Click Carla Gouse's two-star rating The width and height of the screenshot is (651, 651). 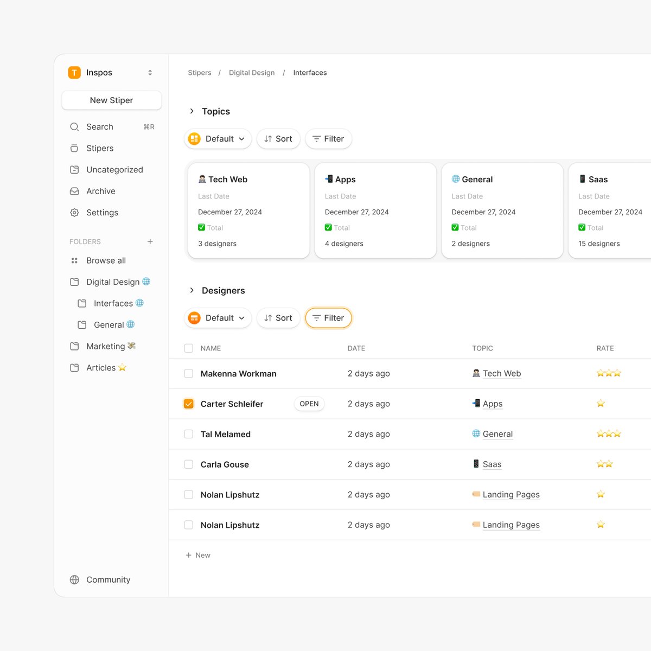point(605,464)
